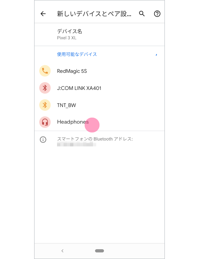This screenshot has height=259, width=199.
Task: Tap the Headphones device to pair
Action: (73, 122)
